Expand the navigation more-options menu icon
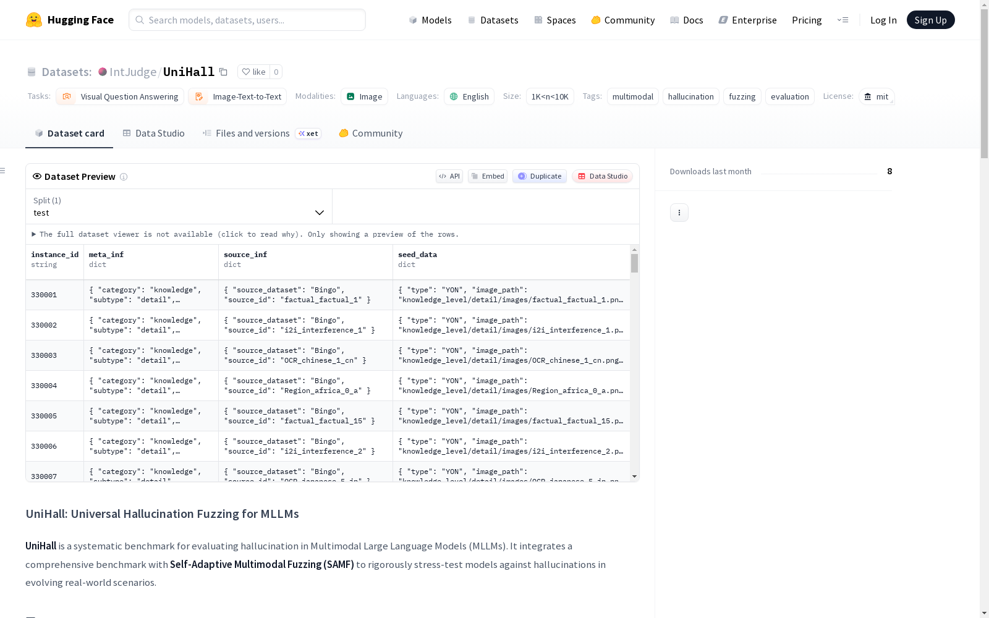Image resolution: width=989 pixels, height=618 pixels. 843,20
